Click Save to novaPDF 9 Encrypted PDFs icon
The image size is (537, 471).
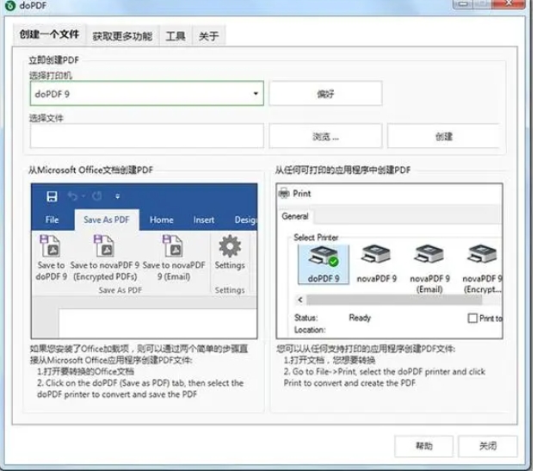[104, 246]
